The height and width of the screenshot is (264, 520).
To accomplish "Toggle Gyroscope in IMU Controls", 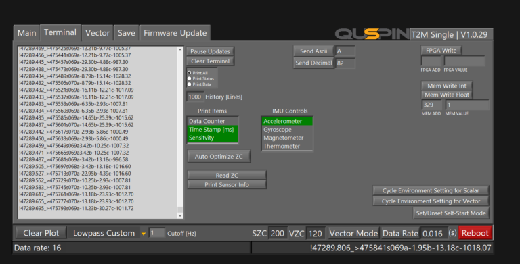I will tap(287, 130).
